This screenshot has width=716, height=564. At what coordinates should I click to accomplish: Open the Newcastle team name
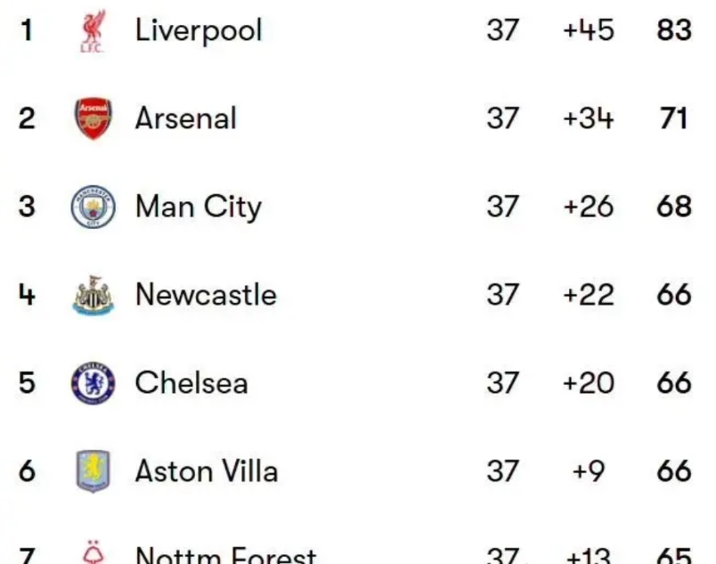pyautogui.click(x=206, y=295)
